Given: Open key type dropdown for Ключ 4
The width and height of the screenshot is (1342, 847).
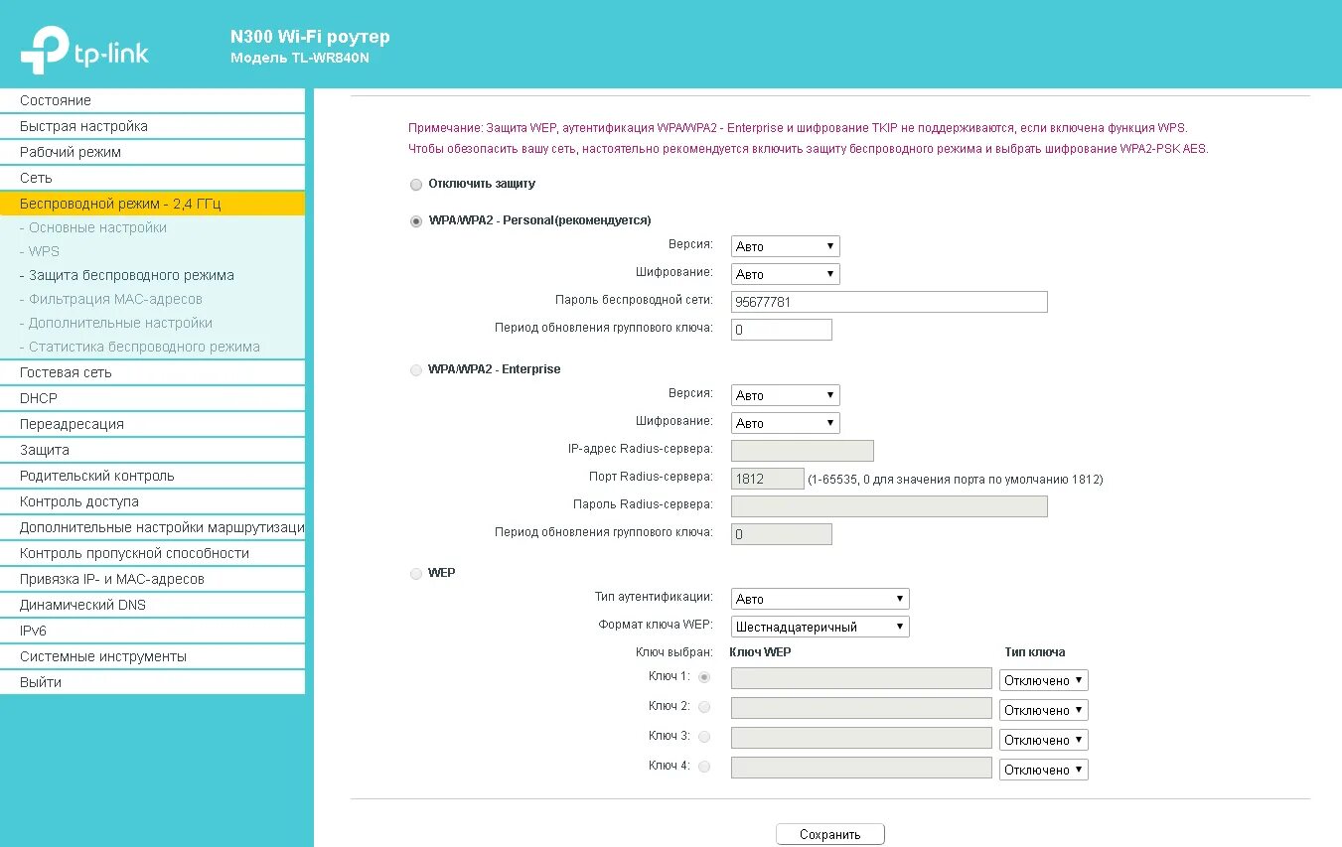Looking at the screenshot, I should coord(1044,770).
